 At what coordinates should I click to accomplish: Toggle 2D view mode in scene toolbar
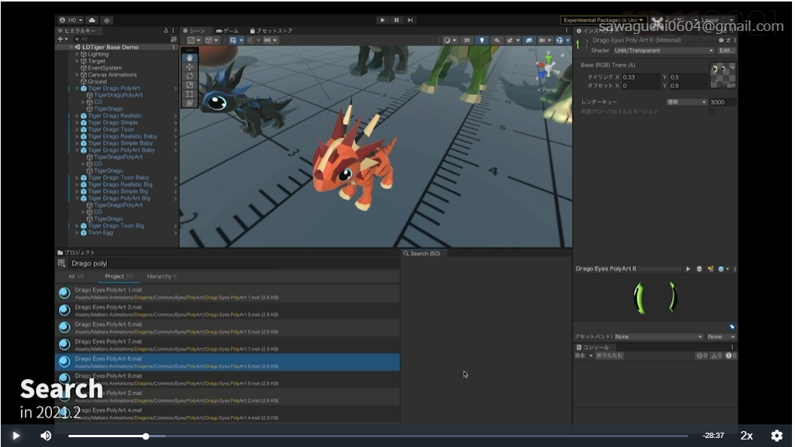(466, 40)
